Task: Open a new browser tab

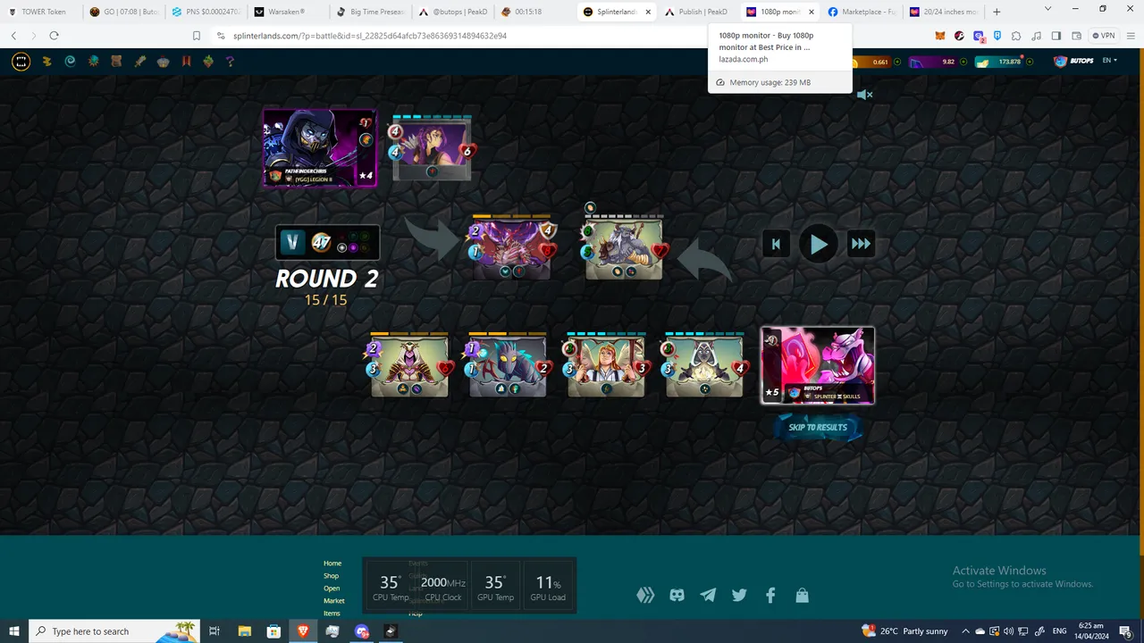Action: coord(997,12)
